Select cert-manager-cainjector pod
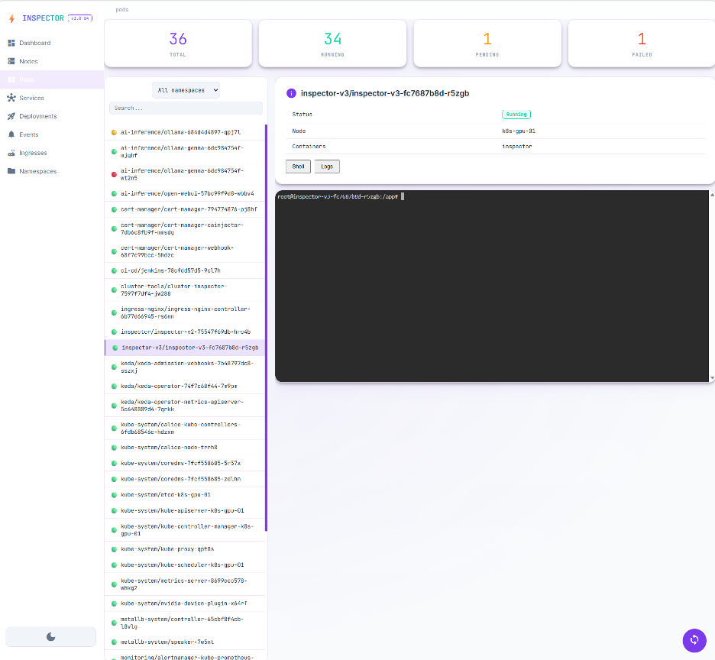Screen dimensions: 715x660 point(185,228)
